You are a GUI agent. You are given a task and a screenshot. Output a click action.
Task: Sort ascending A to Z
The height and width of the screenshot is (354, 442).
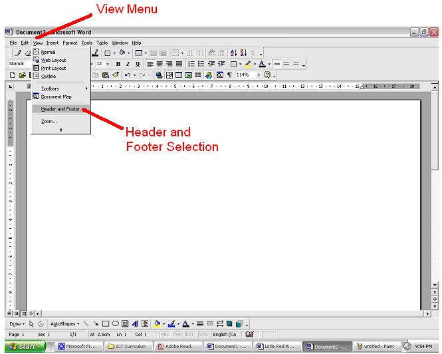coord(233,53)
